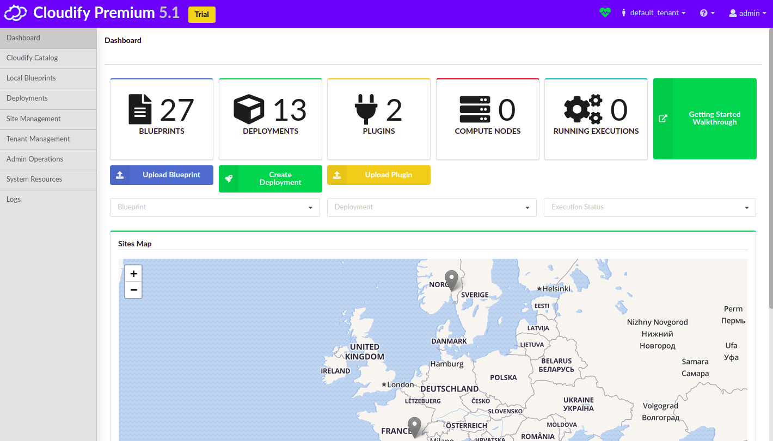The image size is (773, 441).
Task: Click the Dashboard breadcrumb title
Action: pos(123,40)
